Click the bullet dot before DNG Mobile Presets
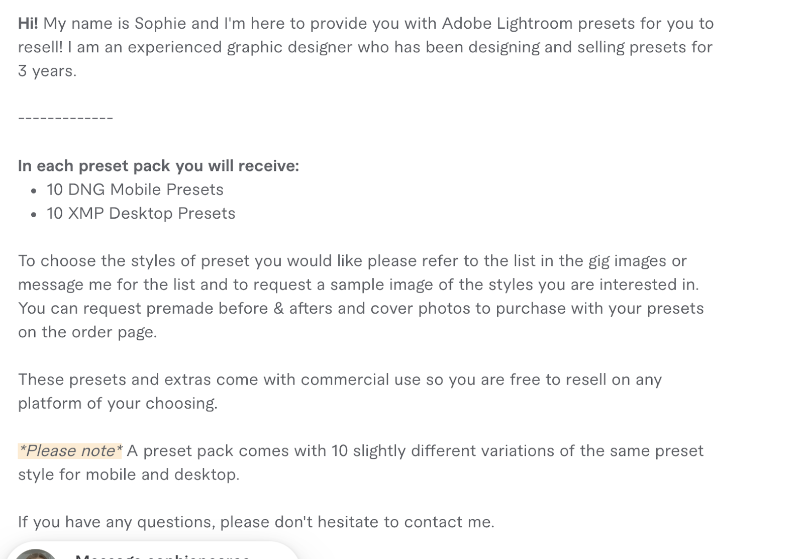Image resolution: width=804 pixels, height=559 pixels. (34, 191)
